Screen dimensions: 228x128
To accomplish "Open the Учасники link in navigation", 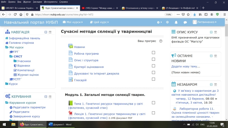I will (x=24, y=61).
